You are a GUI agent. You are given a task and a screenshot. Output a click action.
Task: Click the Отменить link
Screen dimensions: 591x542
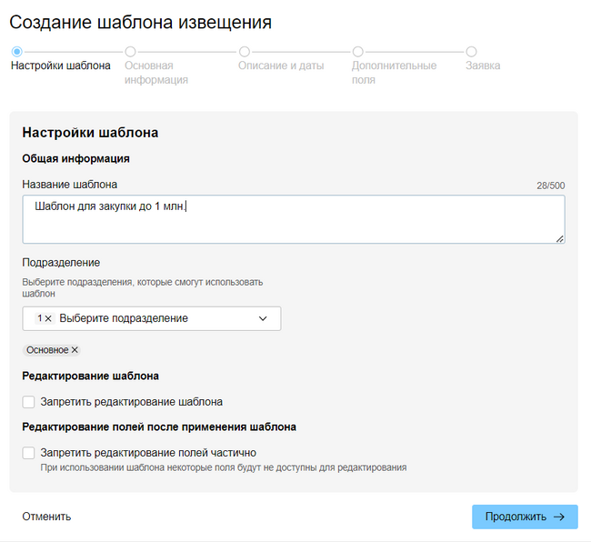(46, 517)
